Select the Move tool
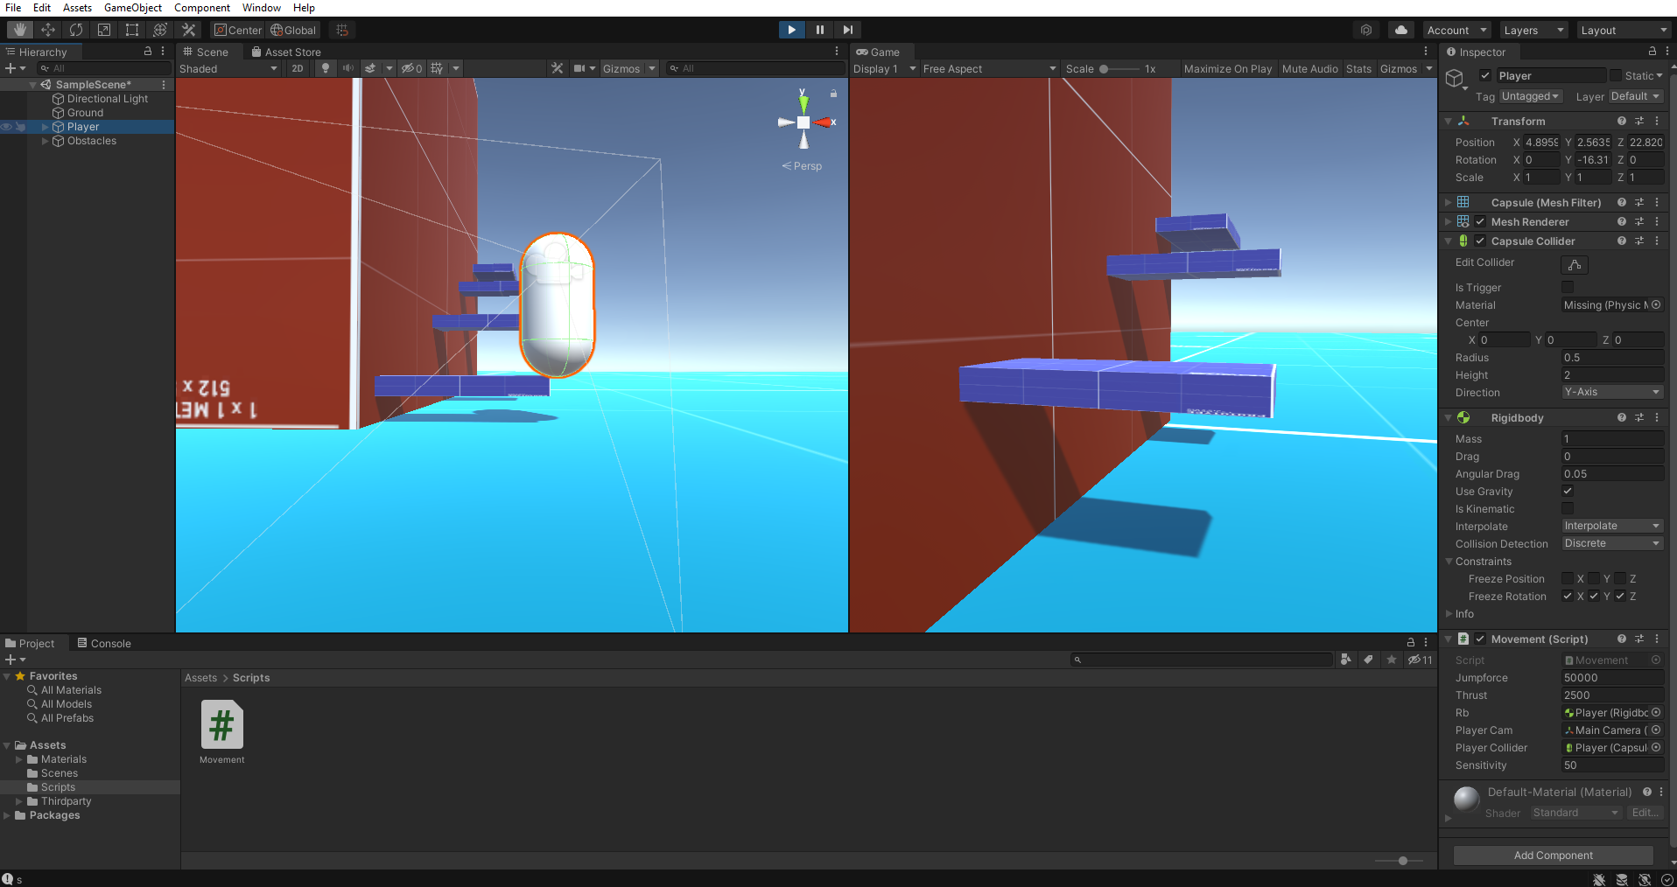Screen dimensions: 1677x887 [47, 30]
